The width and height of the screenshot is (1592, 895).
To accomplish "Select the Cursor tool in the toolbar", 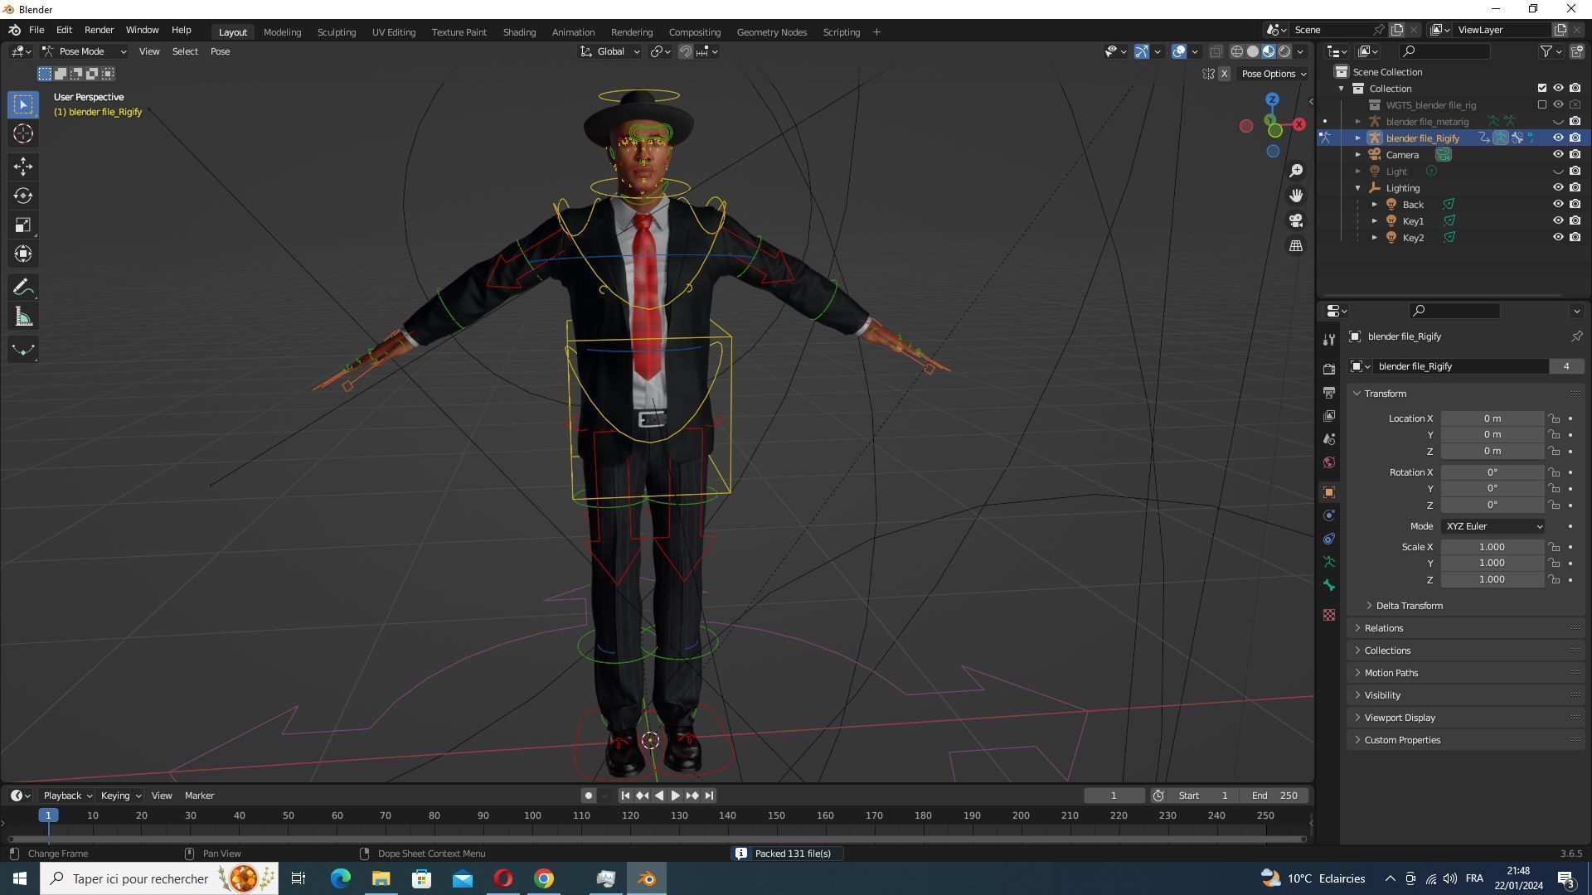I will click(22, 133).
